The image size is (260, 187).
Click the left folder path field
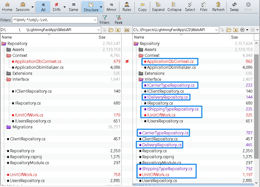pyautogui.click(x=48, y=30)
